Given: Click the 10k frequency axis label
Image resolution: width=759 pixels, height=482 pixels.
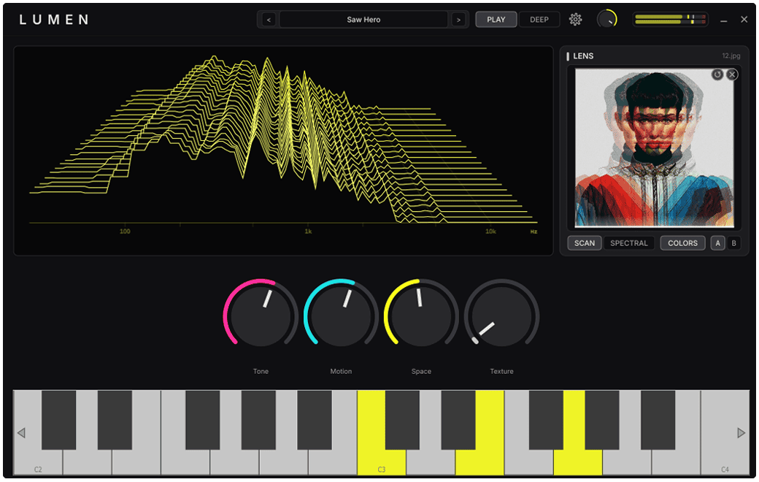Looking at the screenshot, I should tap(490, 232).
